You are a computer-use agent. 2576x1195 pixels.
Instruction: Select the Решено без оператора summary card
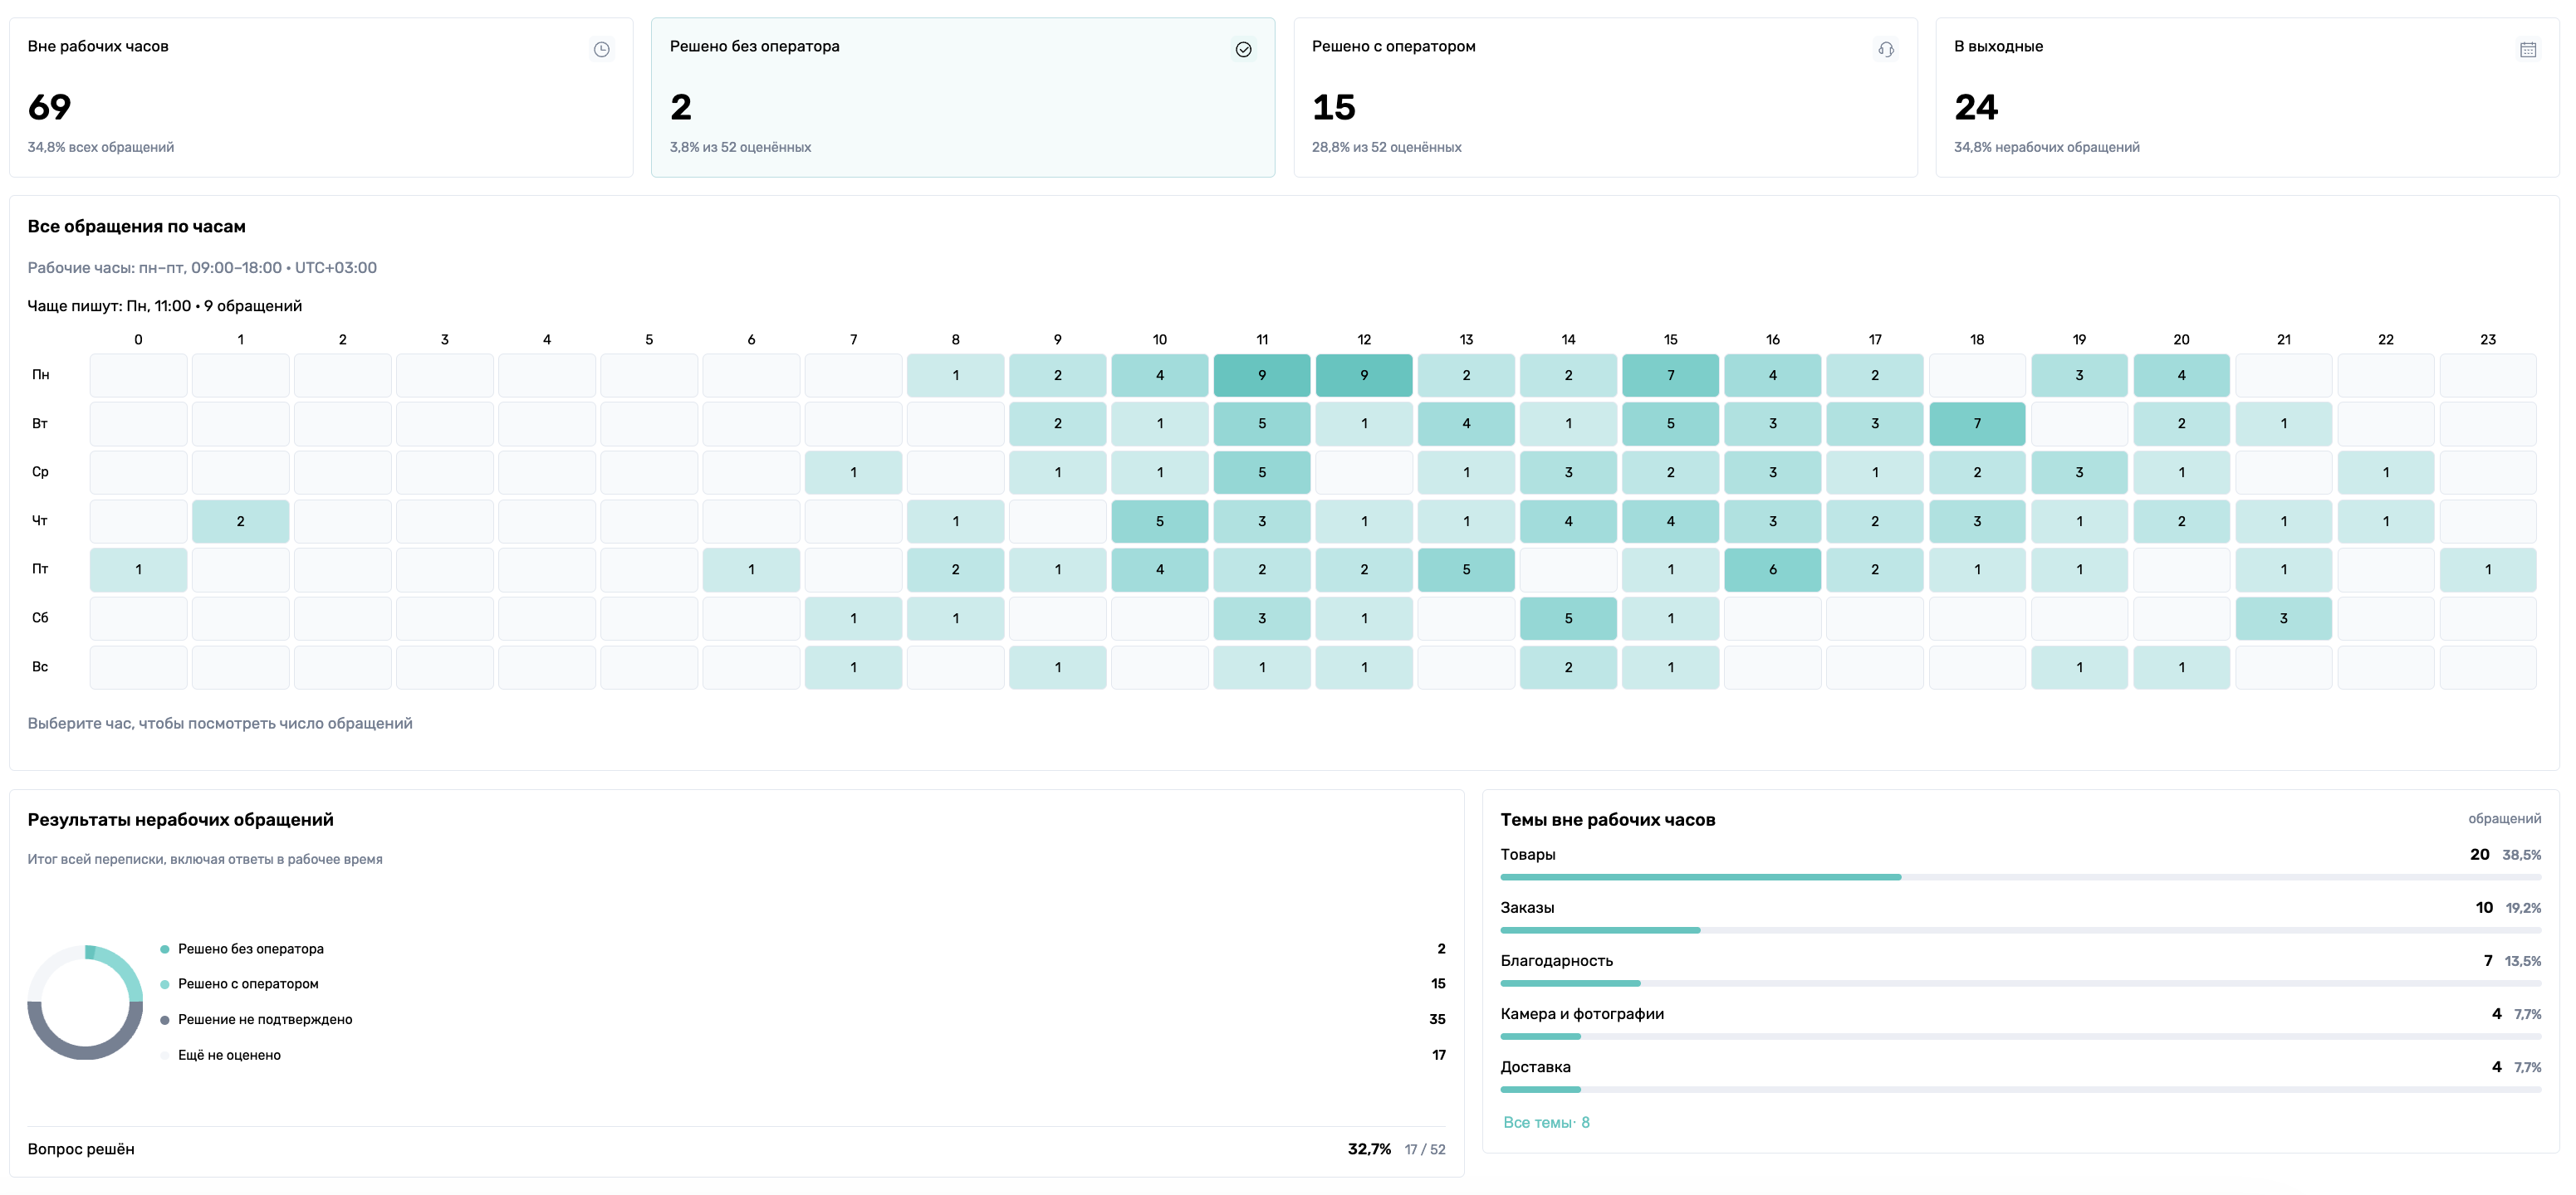coord(963,97)
